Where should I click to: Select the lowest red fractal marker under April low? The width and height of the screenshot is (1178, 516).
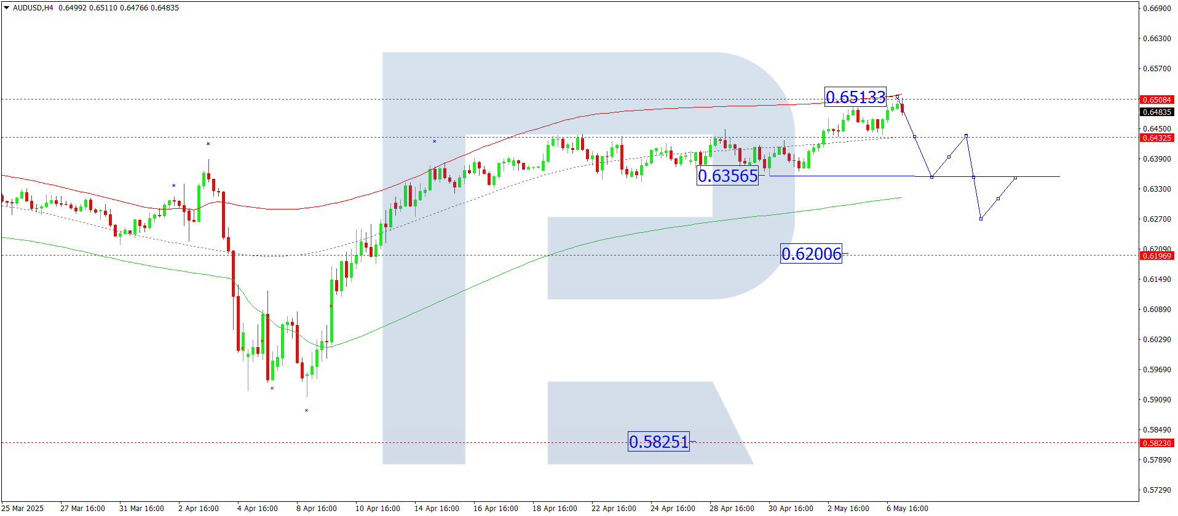(306, 410)
